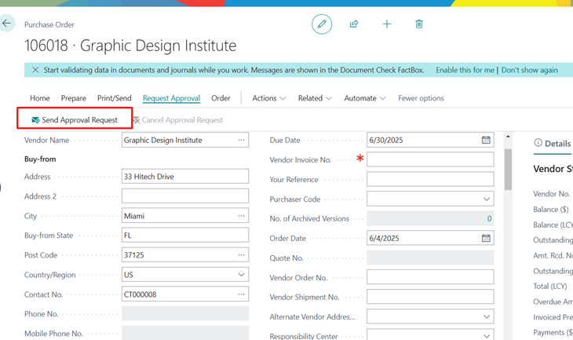Expand the Actions menu
Screen dimensions: 573x340
point(269,98)
